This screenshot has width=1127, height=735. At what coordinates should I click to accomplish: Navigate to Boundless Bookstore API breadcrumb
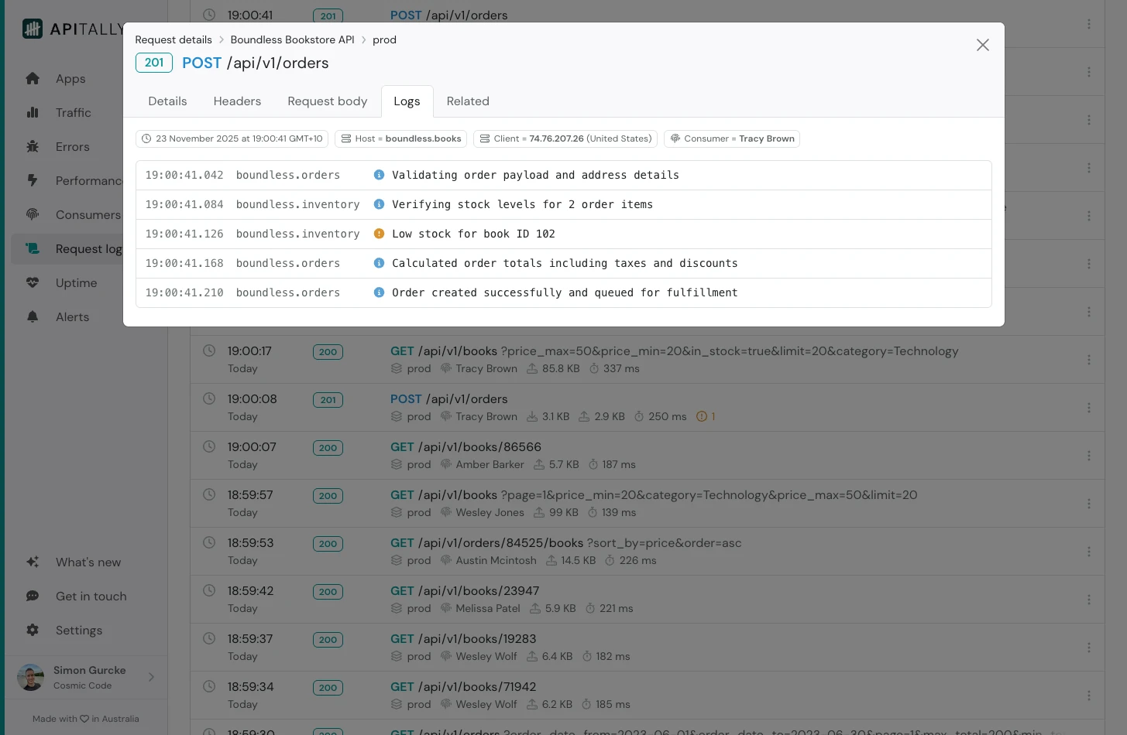(x=292, y=39)
